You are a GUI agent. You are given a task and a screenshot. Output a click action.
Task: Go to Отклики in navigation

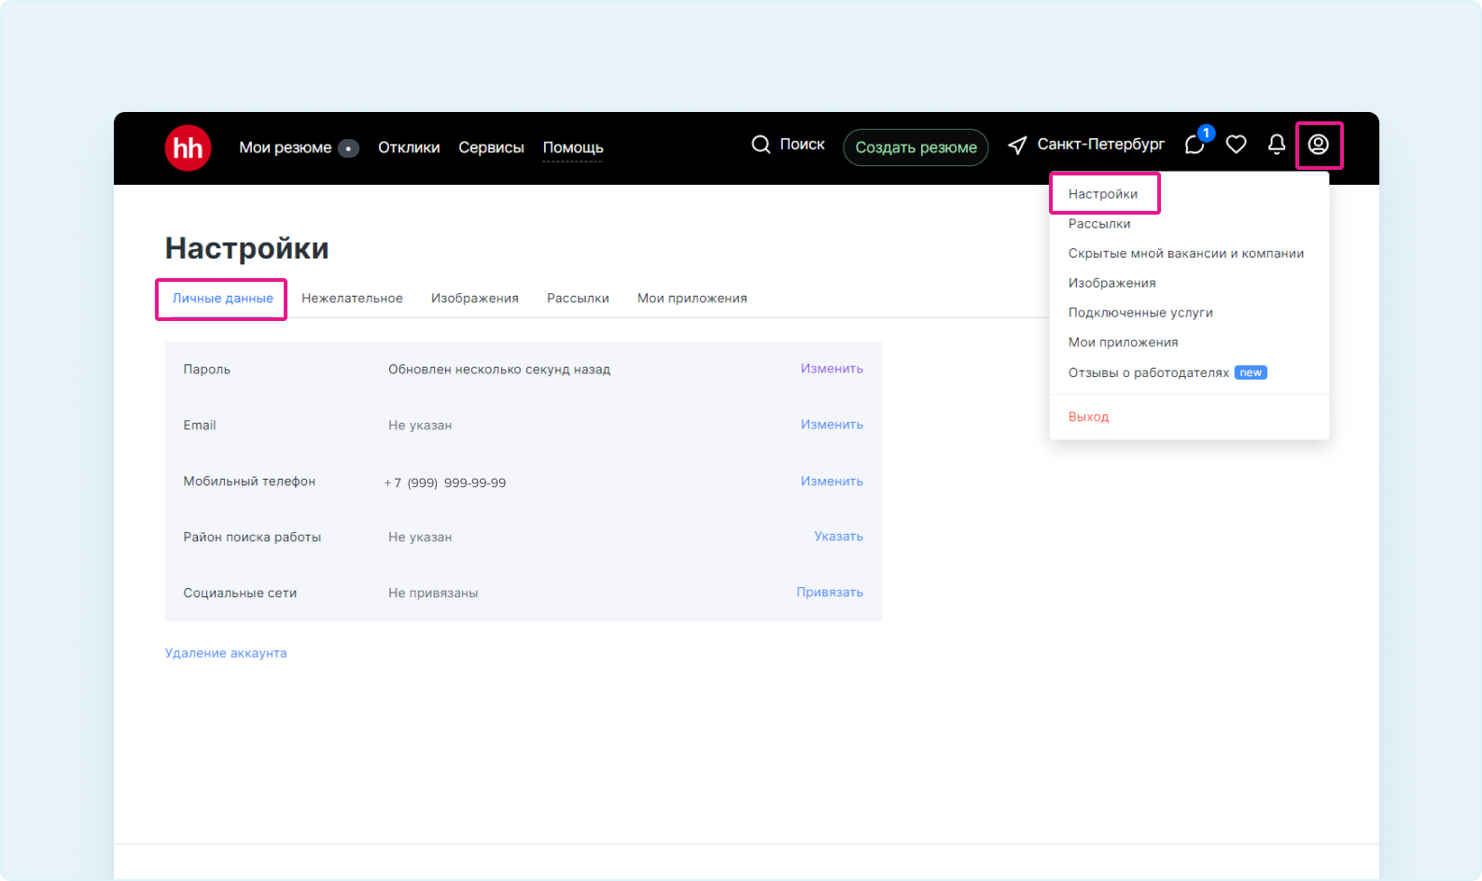(409, 147)
